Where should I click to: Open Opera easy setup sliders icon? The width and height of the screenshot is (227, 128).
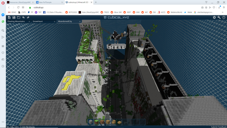click(x=224, y=7)
